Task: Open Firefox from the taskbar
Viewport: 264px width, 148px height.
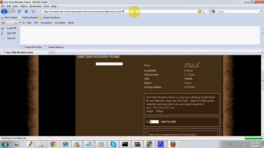Action: coord(173,144)
